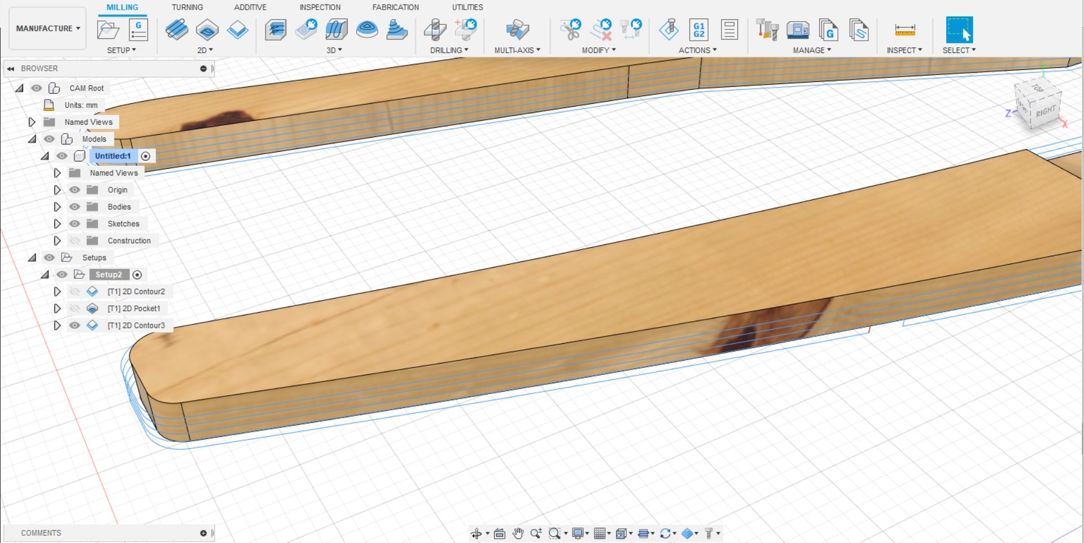Viewport: 1084px width, 543px height.
Task: Click the Trim scissors icon in Modify
Action: tap(570, 29)
